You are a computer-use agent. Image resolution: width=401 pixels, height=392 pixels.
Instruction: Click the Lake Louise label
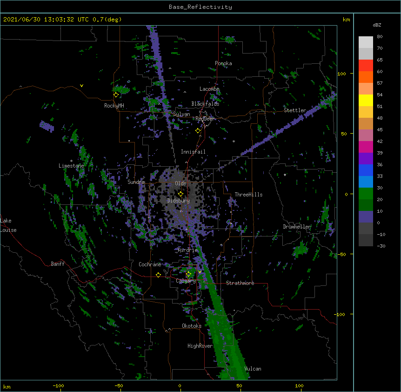pos(8,225)
